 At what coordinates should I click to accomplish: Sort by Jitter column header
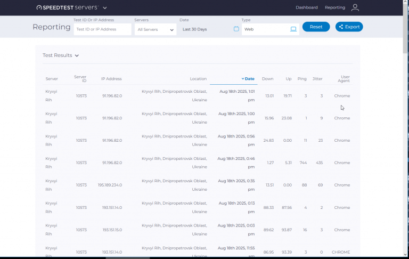pos(317,78)
